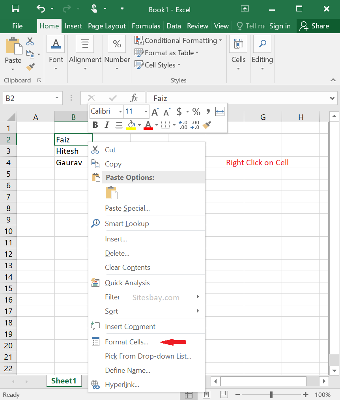Click the Paste option clipboard icon in menu
Screen dimensions: 340x400
[112, 193]
